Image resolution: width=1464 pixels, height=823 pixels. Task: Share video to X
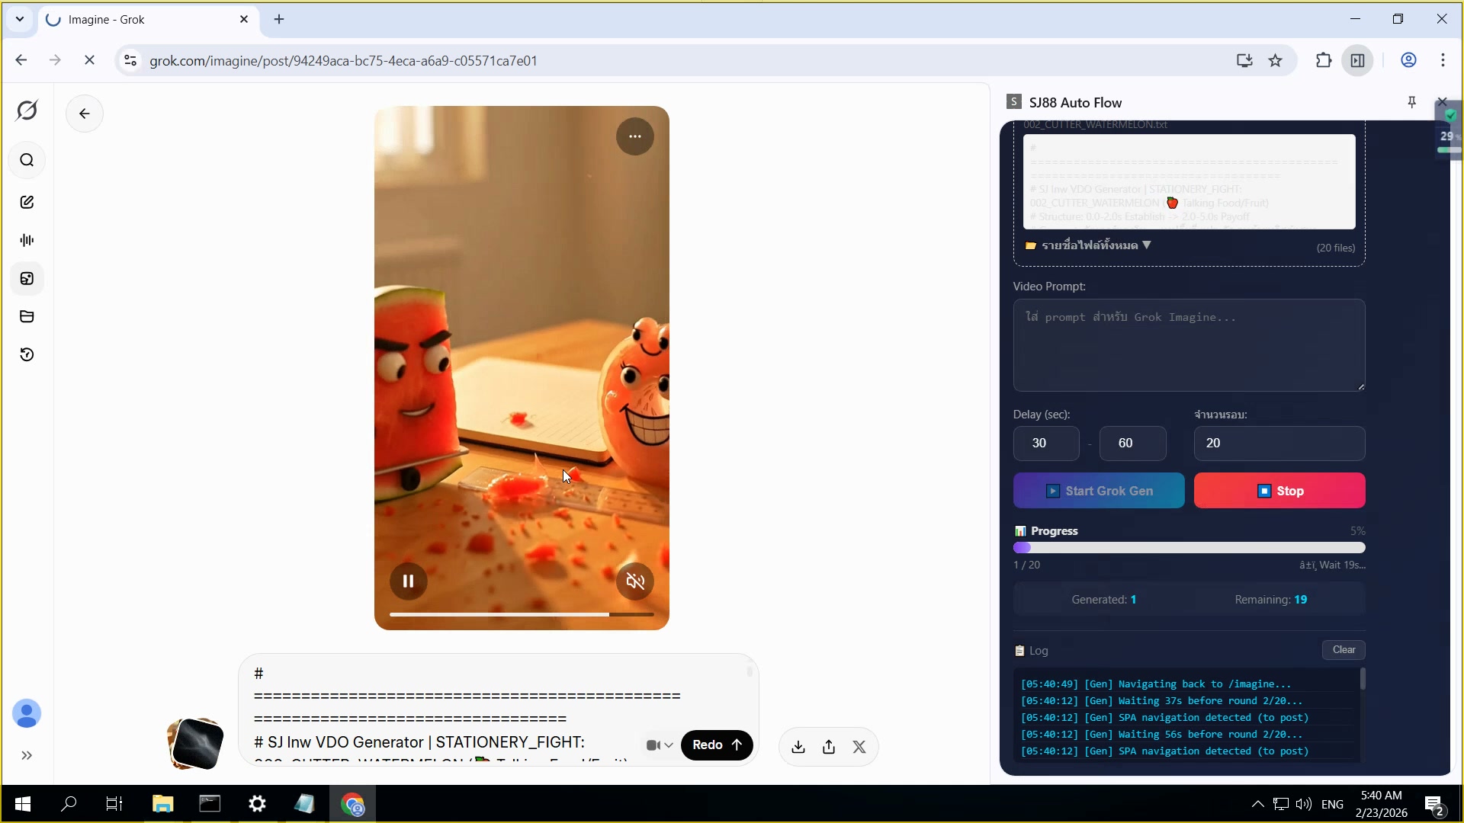(859, 747)
